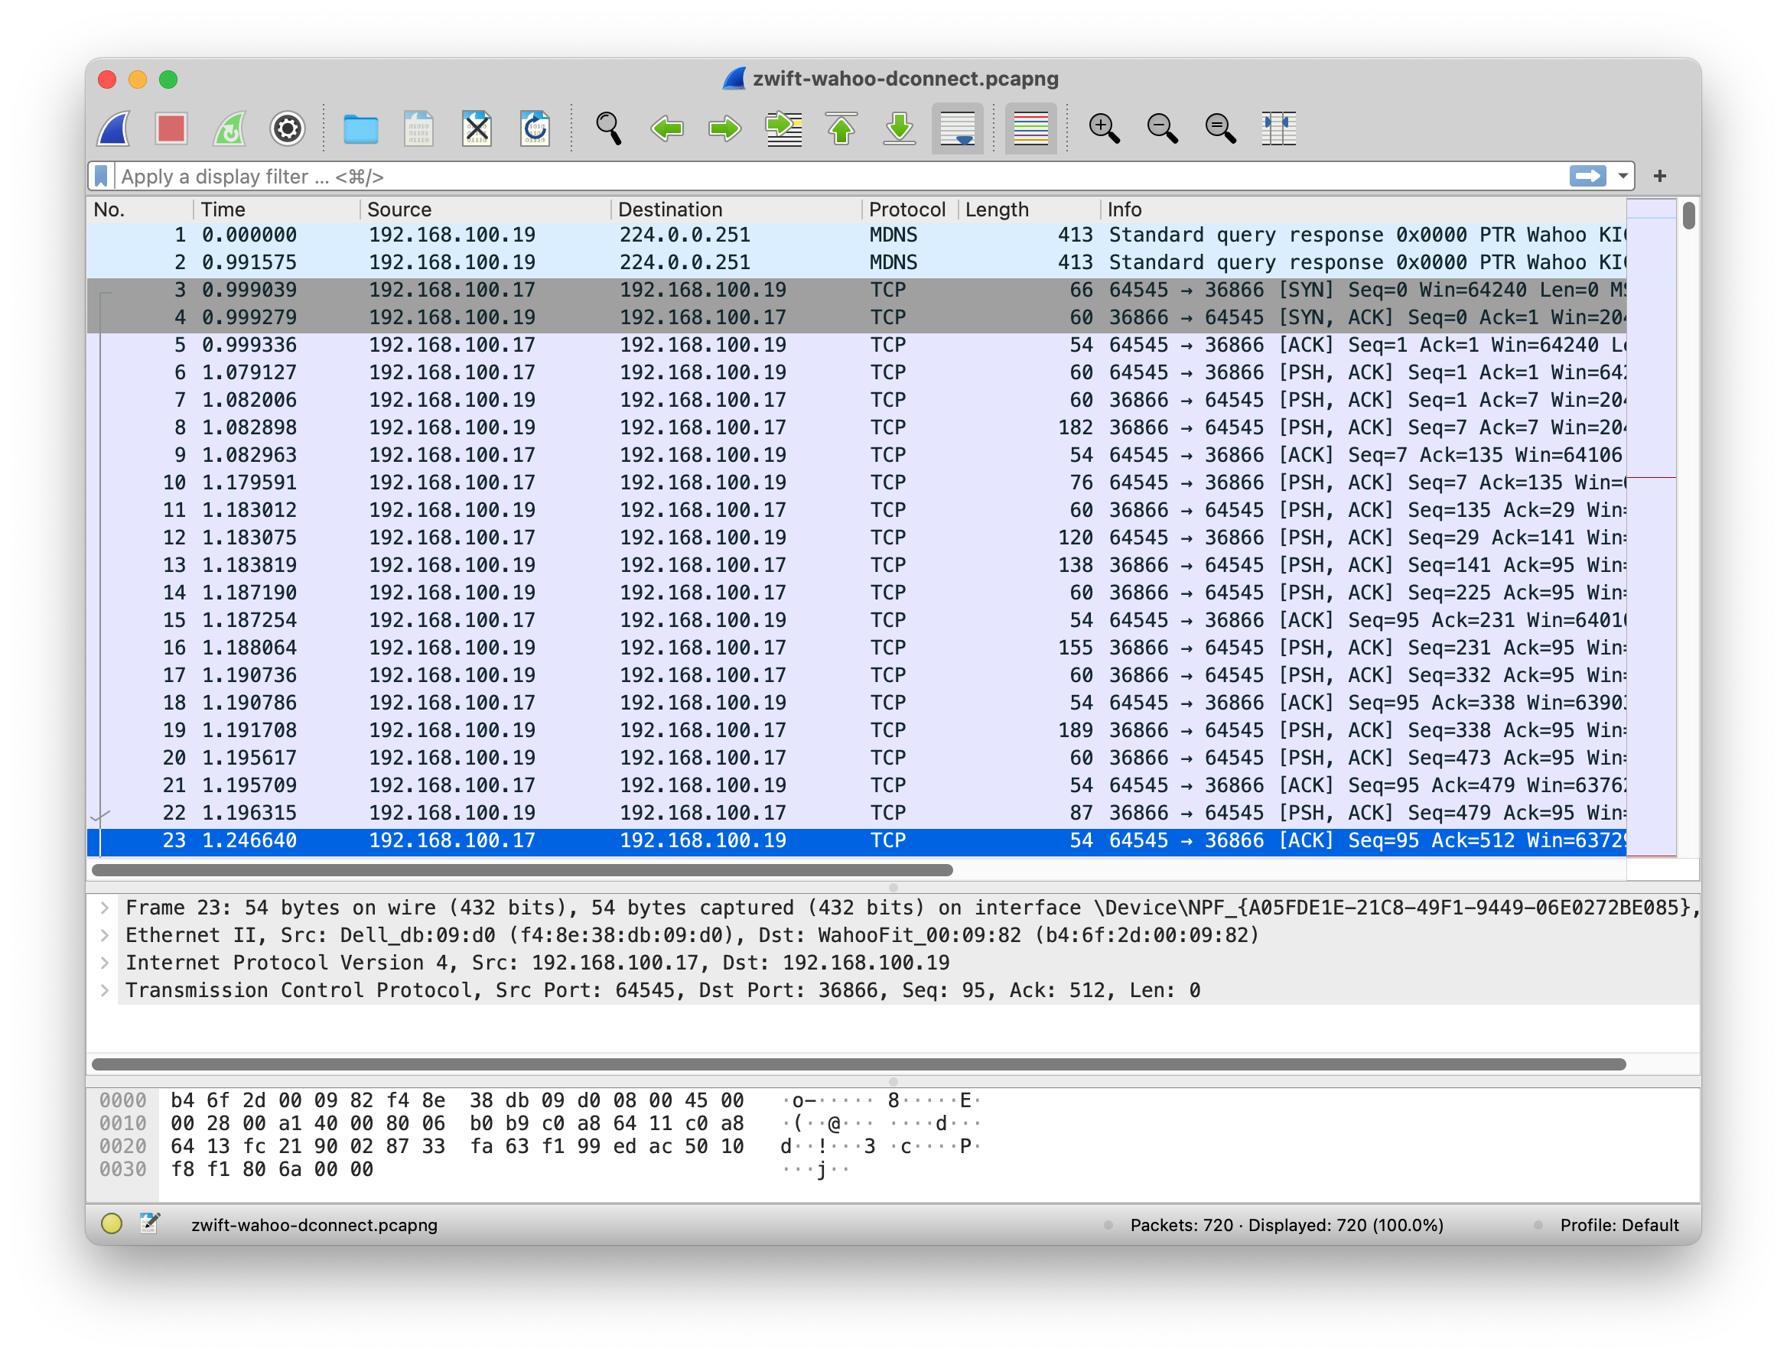Select packet 3 SYN row
1787x1358 pixels.
[x=856, y=291]
